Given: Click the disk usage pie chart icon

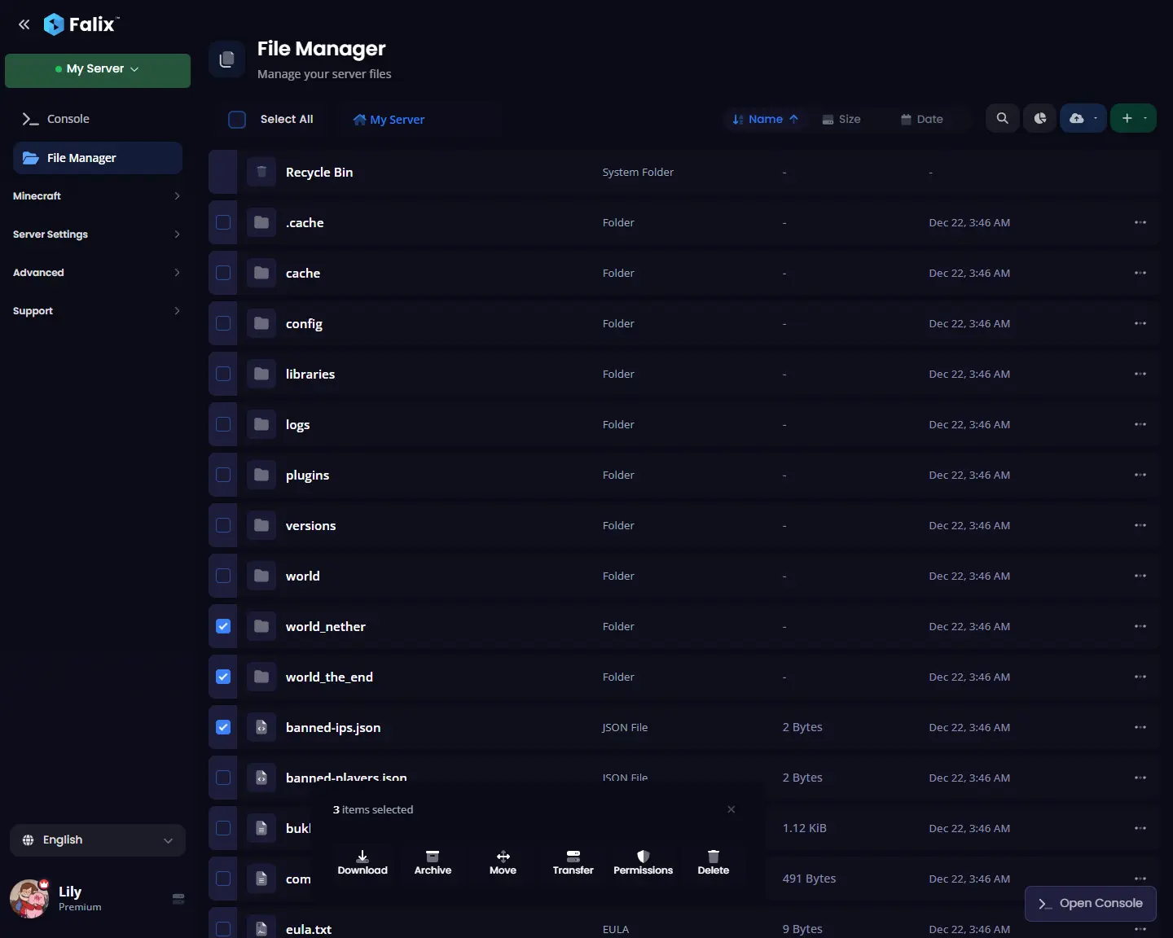Looking at the screenshot, I should click(x=1040, y=119).
